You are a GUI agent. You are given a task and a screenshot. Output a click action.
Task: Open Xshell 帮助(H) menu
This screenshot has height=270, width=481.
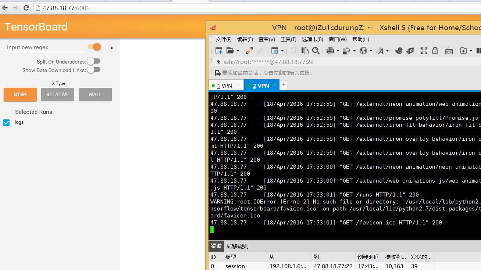click(x=360, y=39)
